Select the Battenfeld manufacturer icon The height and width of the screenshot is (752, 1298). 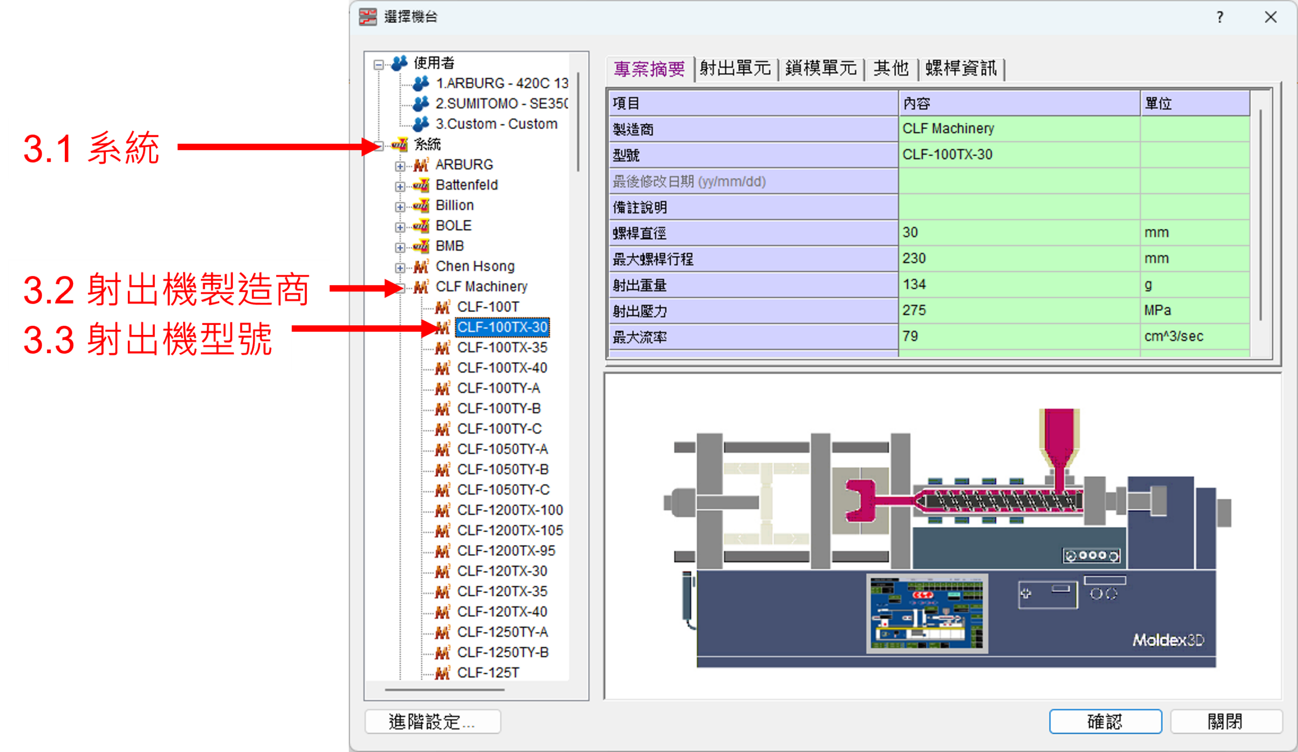point(422,185)
